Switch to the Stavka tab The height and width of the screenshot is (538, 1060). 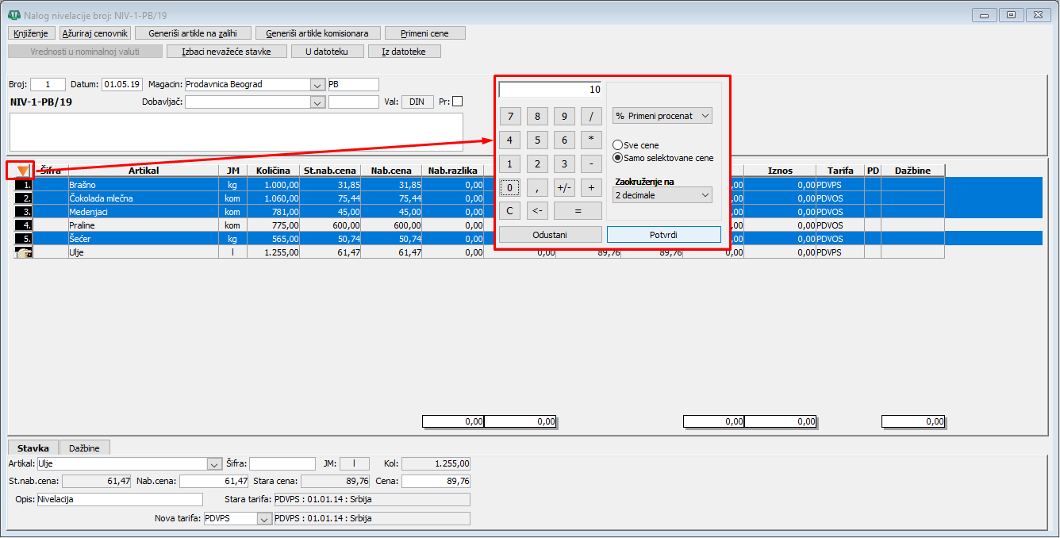pos(33,448)
